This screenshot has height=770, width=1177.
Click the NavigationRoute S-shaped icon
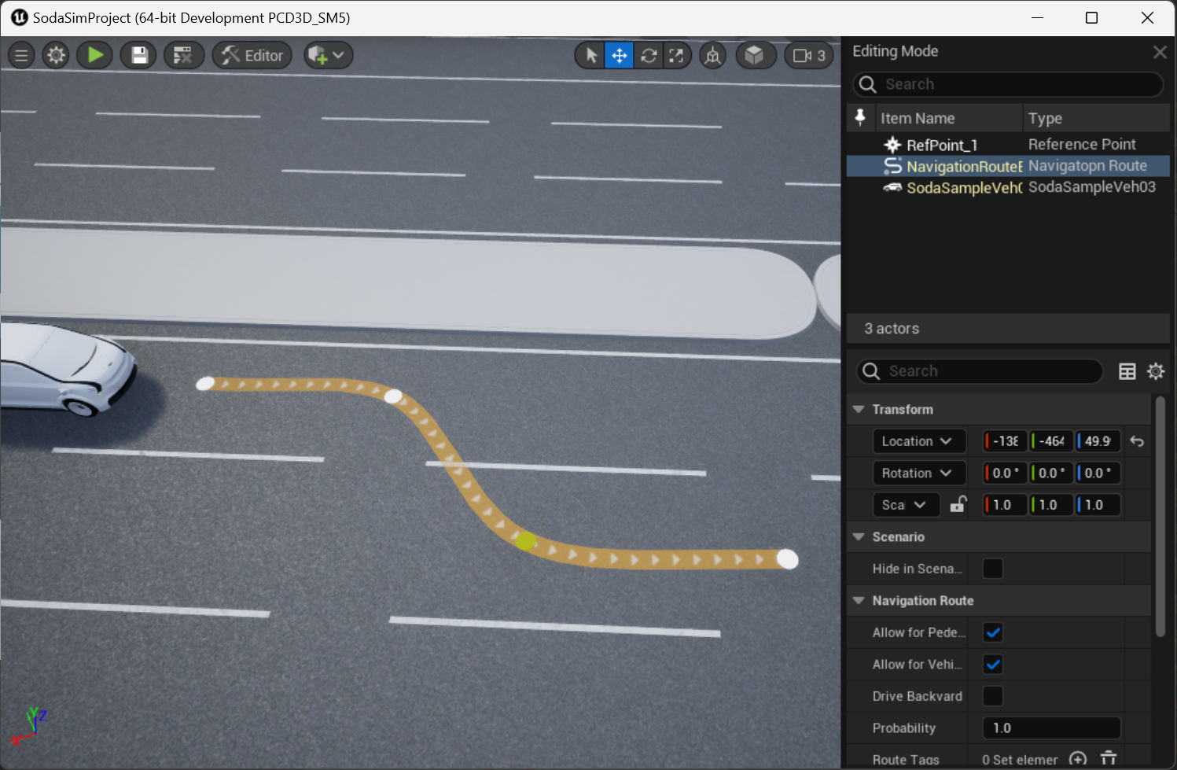pos(892,166)
